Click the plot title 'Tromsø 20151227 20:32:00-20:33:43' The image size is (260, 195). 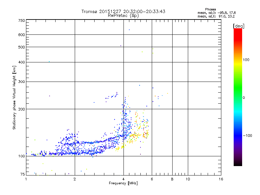click(x=123, y=11)
